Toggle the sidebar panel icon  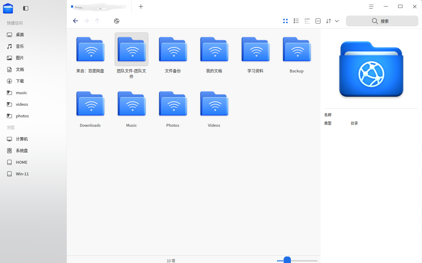pos(26,8)
